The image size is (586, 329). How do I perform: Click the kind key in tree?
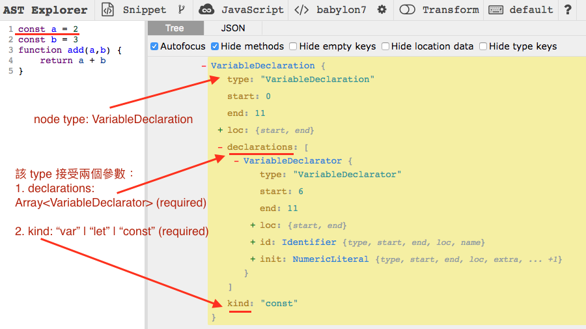[x=238, y=304]
